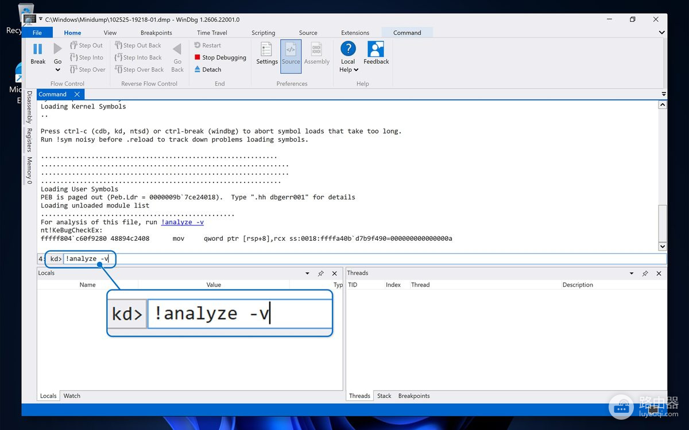Select the Threads bottom tab
The image size is (689, 430).
click(x=359, y=396)
